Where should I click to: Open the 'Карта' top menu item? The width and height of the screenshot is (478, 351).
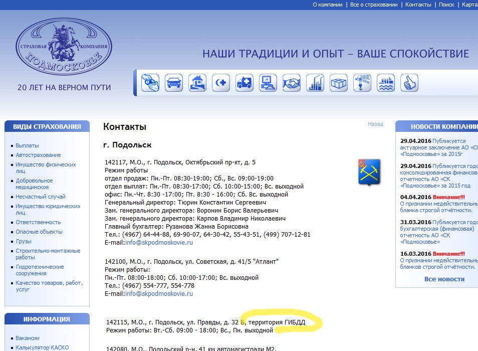coord(470,5)
